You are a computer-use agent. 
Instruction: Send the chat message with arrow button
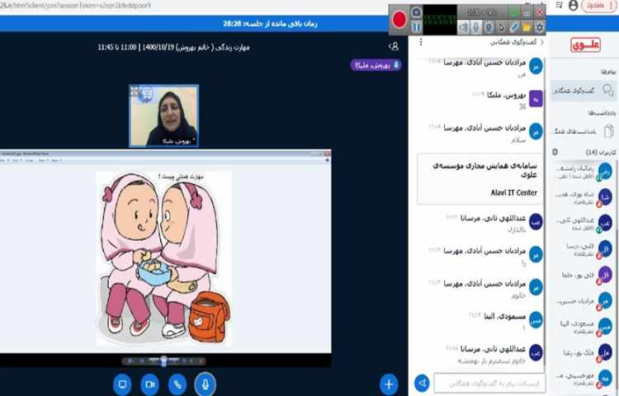click(x=422, y=383)
